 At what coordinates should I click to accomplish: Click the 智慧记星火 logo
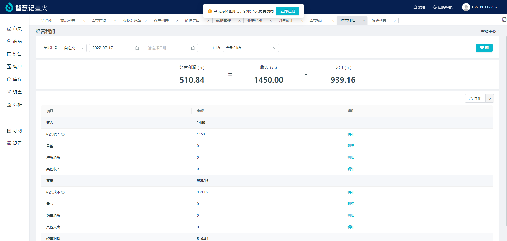pyautogui.click(x=26, y=7)
